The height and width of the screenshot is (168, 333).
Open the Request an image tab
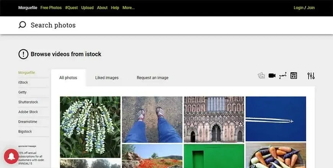coord(152,78)
